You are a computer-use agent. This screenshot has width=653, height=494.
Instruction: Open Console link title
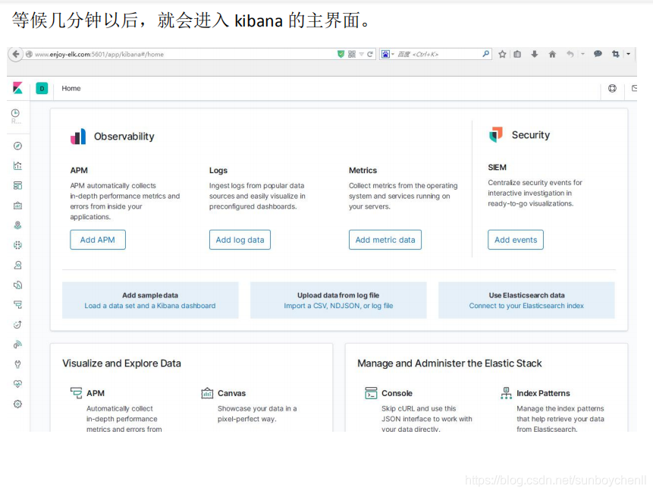pos(397,393)
